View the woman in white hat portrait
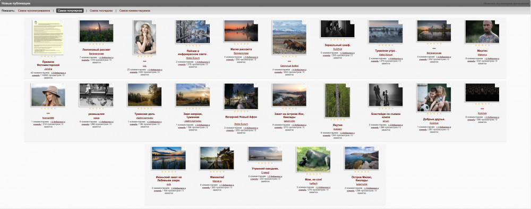The height and width of the screenshot is (209, 531). tap(144, 37)
